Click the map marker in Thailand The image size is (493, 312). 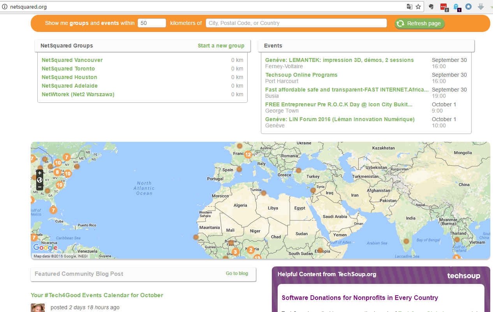click(457, 240)
